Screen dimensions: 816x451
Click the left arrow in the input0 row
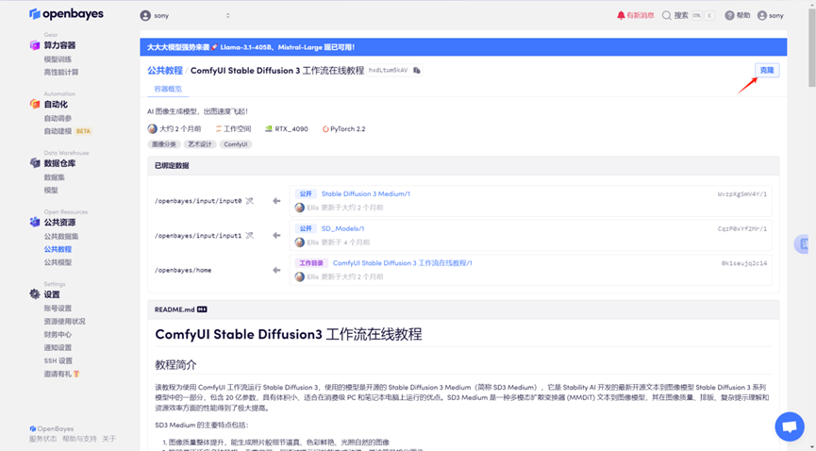[276, 201]
